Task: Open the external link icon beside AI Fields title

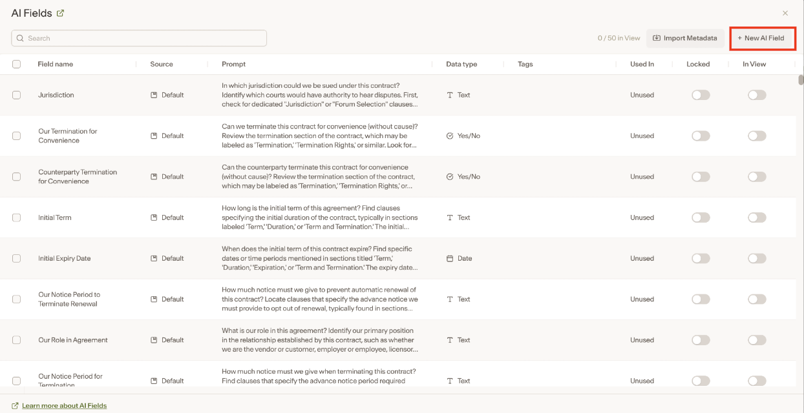Action: click(60, 13)
